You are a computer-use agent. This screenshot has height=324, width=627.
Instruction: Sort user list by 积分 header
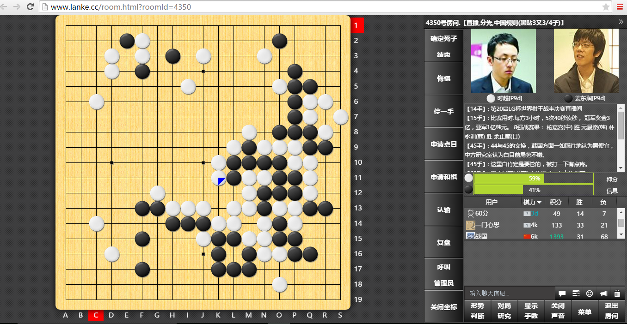point(556,202)
